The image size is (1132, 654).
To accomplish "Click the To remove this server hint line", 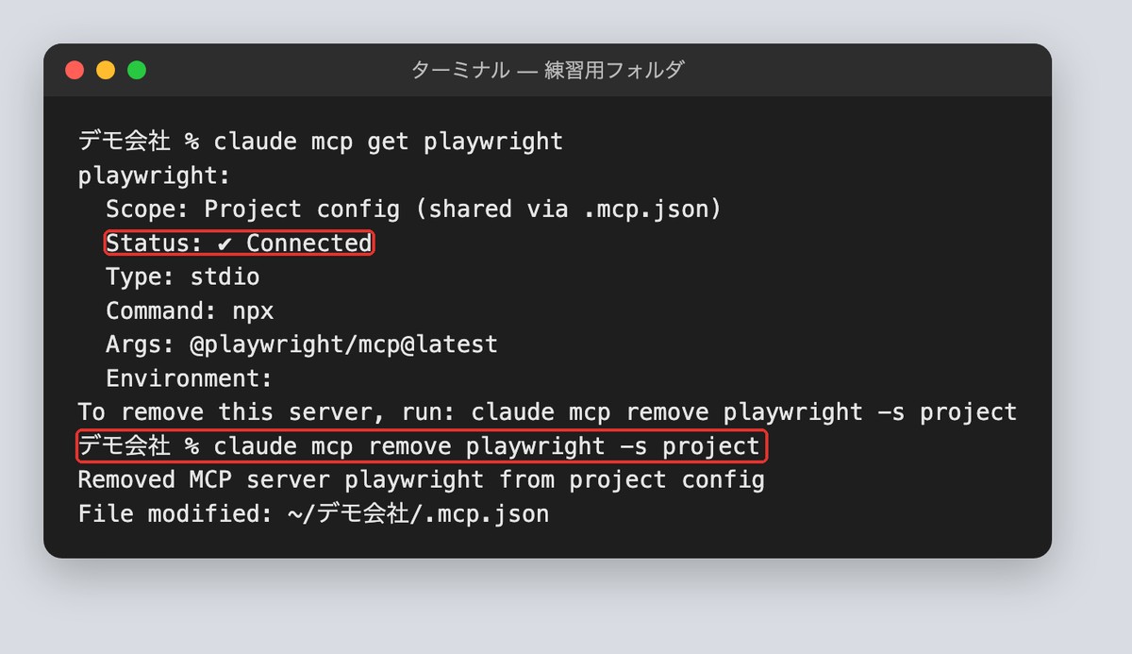I will coord(547,412).
